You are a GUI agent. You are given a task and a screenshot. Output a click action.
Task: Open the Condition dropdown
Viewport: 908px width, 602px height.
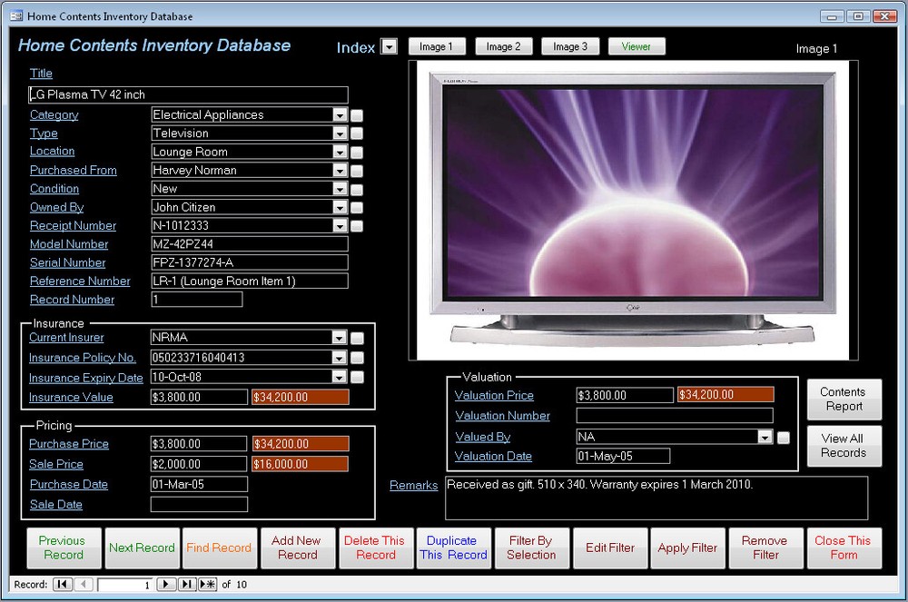coord(339,189)
